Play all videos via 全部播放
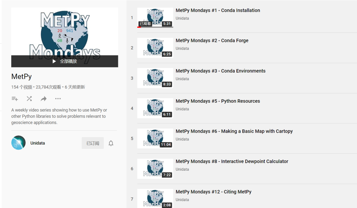Viewport: 357px width, 208px height. pos(65,61)
